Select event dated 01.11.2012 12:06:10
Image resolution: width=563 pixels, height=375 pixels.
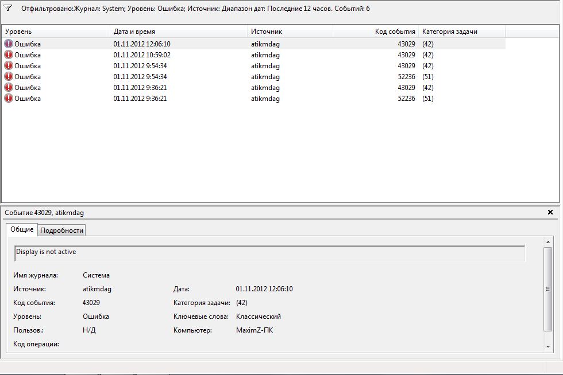tap(253, 44)
